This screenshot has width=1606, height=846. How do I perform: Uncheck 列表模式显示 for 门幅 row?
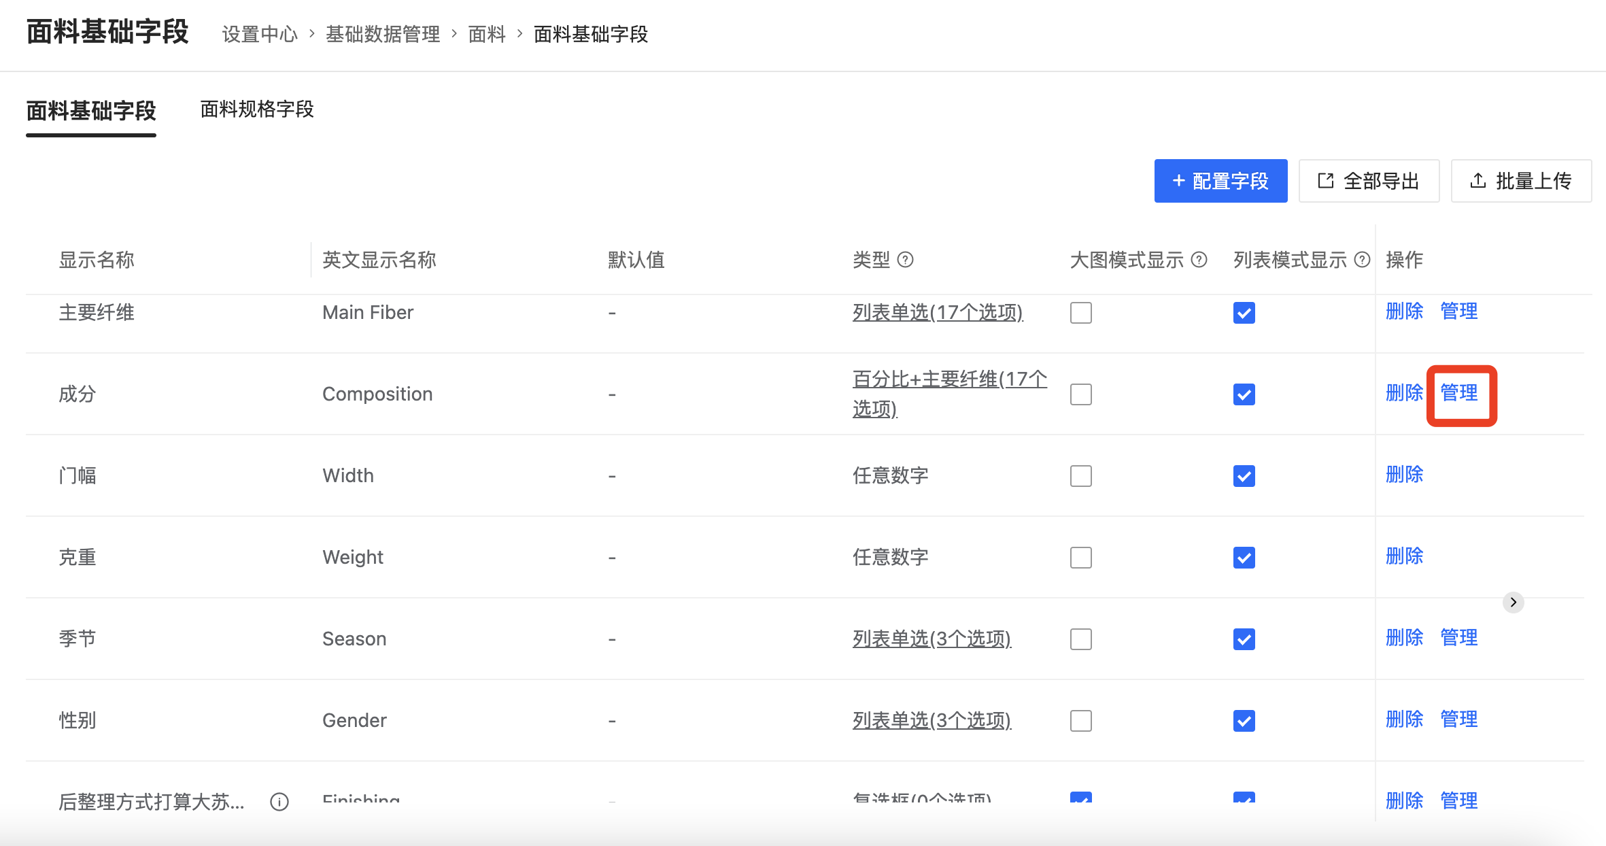1244,476
